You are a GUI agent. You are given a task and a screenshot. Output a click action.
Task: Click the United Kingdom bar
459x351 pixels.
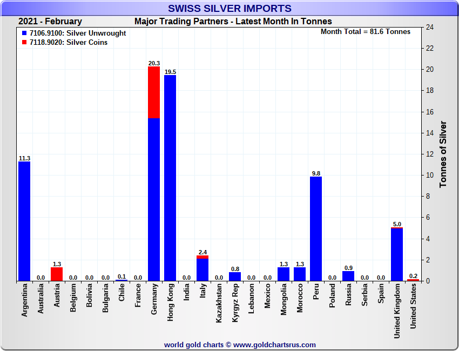pyautogui.click(x=397, y=255)
